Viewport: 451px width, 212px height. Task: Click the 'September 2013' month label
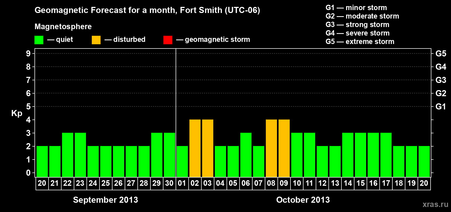pos(106,200)
